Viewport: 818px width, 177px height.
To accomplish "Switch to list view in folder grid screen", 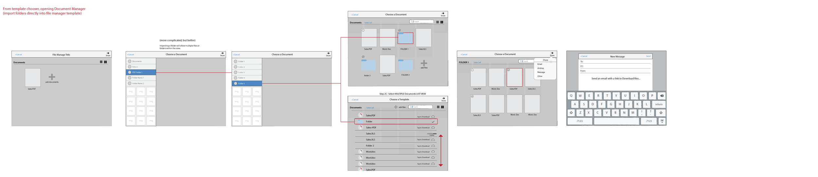I will [x=437, y=22].
